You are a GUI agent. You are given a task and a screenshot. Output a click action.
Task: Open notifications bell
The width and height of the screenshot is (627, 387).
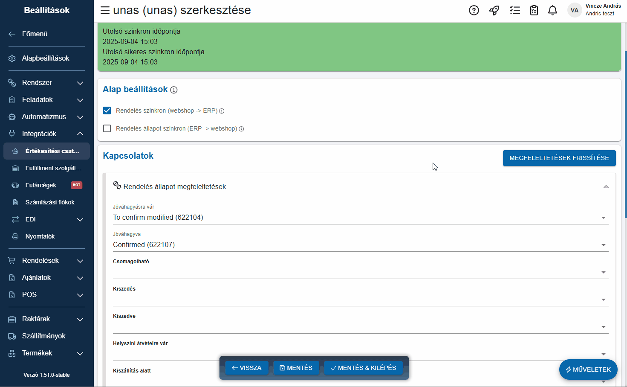coord(552,10)
